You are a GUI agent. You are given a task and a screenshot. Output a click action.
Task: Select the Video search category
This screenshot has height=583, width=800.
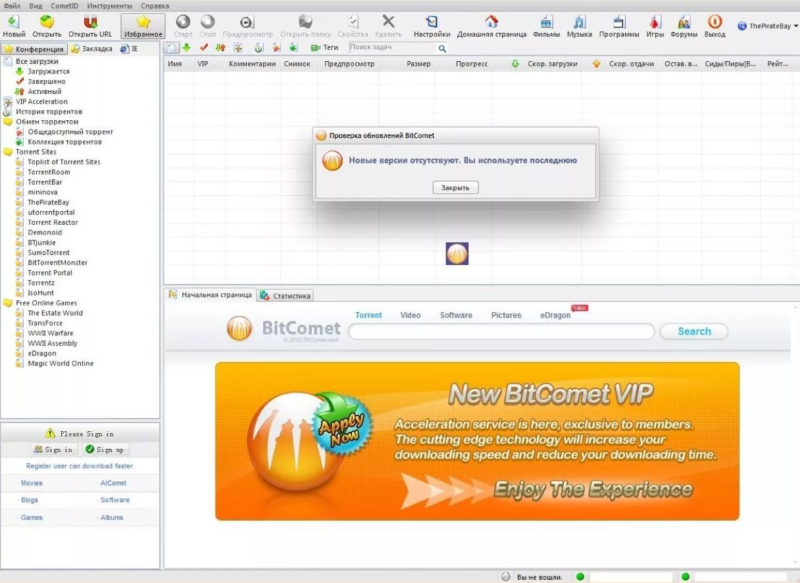click(x=411, y=315)
